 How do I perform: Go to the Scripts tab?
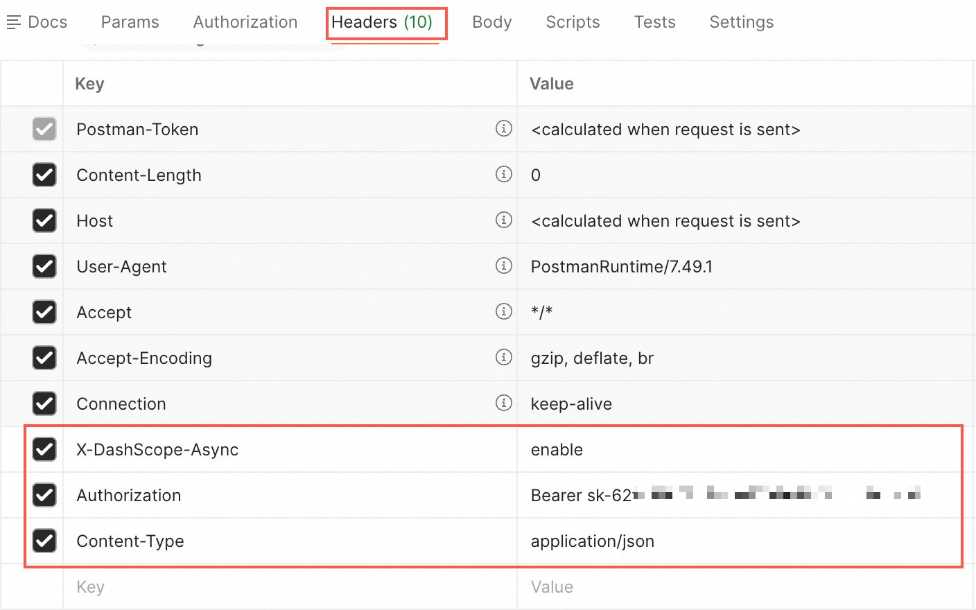click(573, 22)
